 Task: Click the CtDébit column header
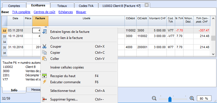point(130,21)
